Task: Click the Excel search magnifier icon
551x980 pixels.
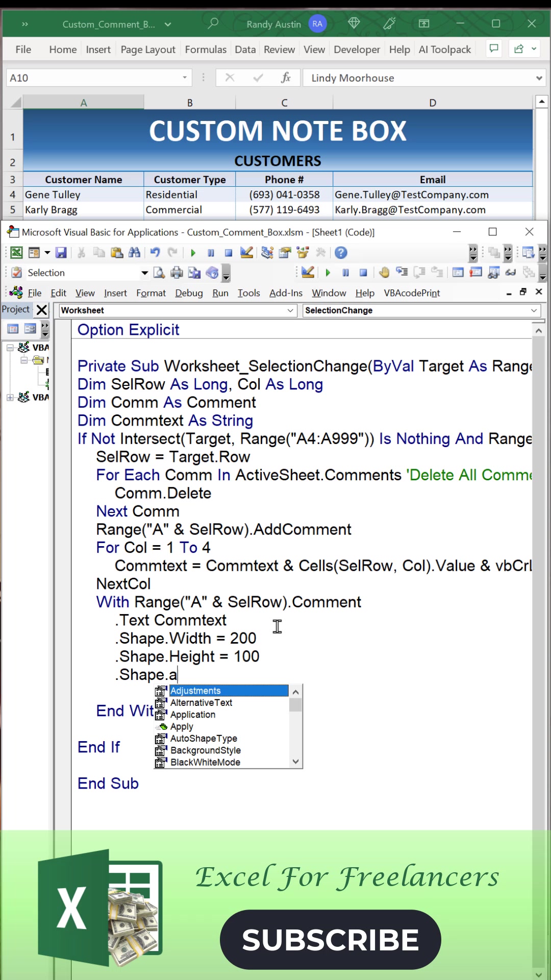Action: 213,23
